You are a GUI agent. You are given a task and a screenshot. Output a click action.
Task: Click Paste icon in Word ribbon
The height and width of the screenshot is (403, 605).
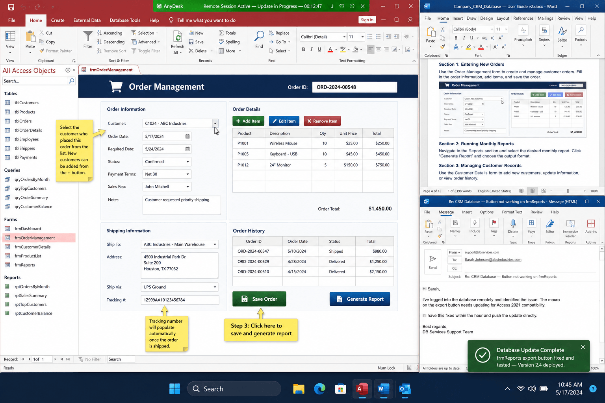click(431, 32)
